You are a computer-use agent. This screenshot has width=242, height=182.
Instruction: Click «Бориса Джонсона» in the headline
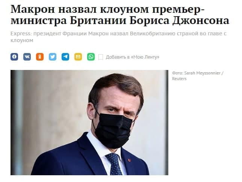pos(179,21)
